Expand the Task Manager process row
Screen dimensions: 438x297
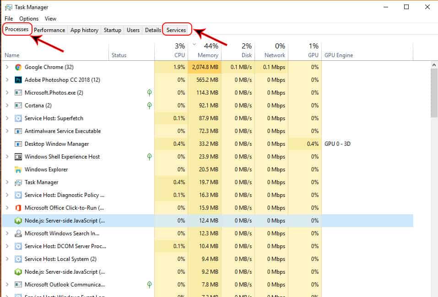click(7, 182)
